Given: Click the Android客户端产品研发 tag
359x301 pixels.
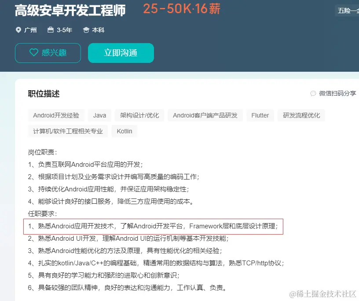Looking at the screenshot, I should click(205, 115).
